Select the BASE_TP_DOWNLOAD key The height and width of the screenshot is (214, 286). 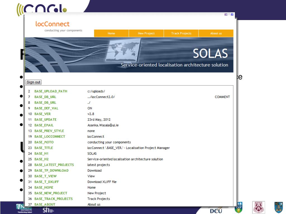51,171
